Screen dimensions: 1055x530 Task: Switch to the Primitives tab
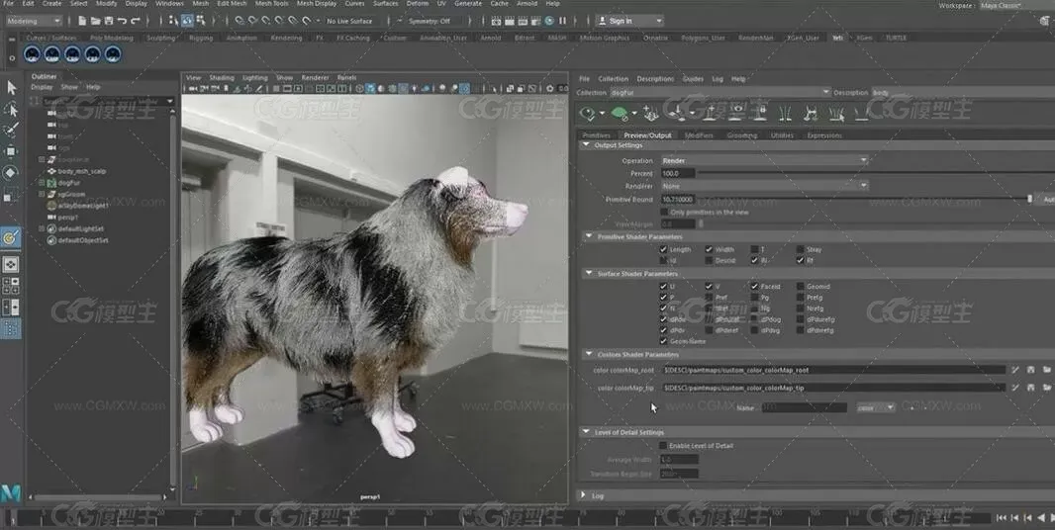[x=596, y=135]
